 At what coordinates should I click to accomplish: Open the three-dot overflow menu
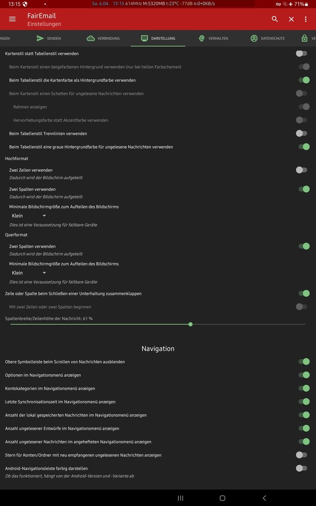pyautogui.click(x=306, y=19)
